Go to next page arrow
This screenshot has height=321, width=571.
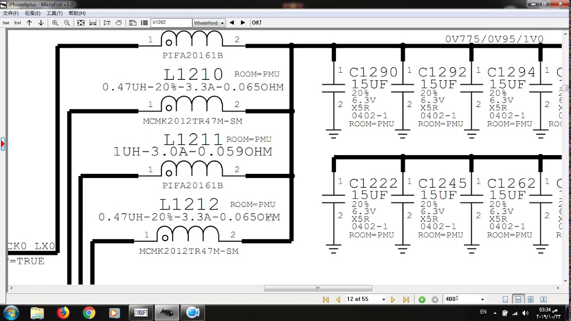click(x=393, y=300)
